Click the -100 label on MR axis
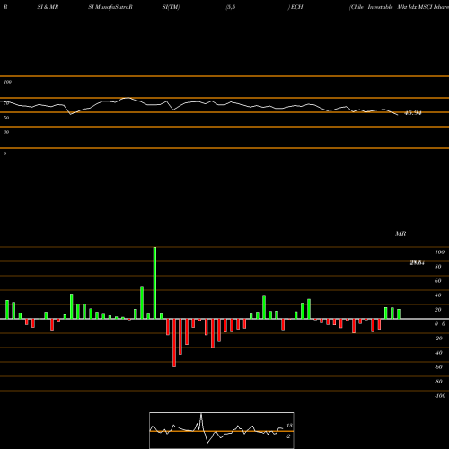 [x=439, y=396]
